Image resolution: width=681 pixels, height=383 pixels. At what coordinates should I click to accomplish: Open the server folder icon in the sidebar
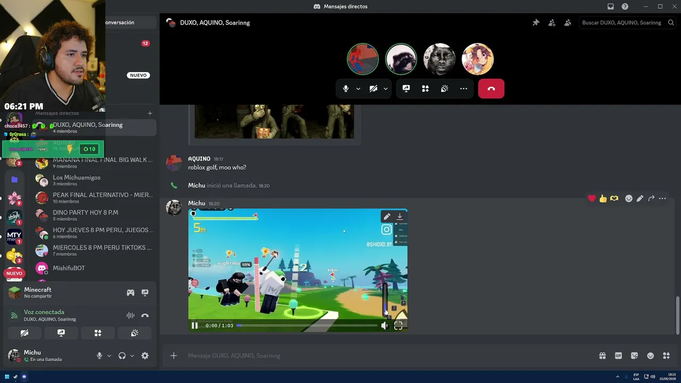tap(14, 180)
